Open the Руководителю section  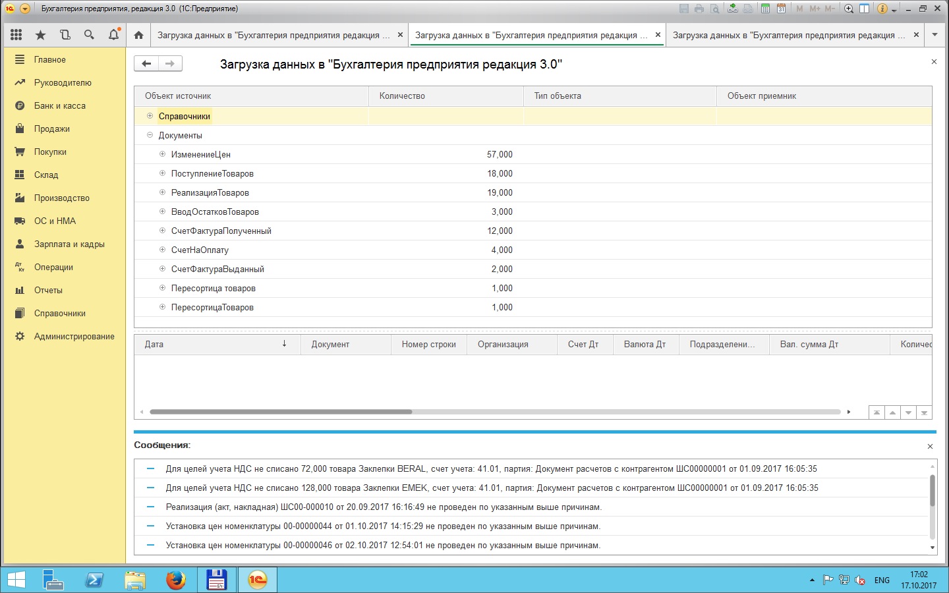pyautogui.click(x=64, y=82)
